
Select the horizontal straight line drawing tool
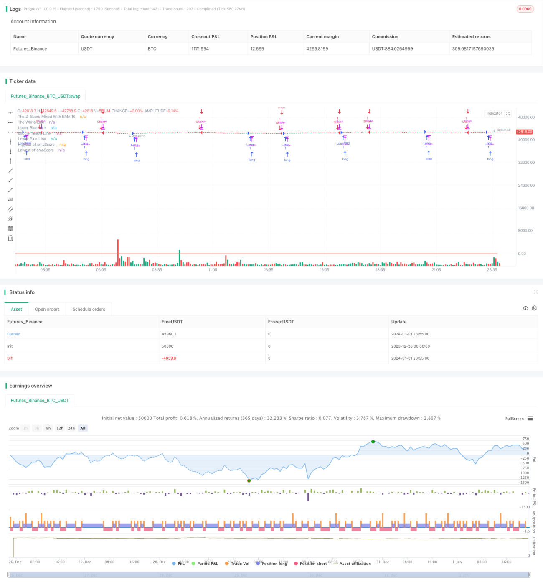coord(10,113)
